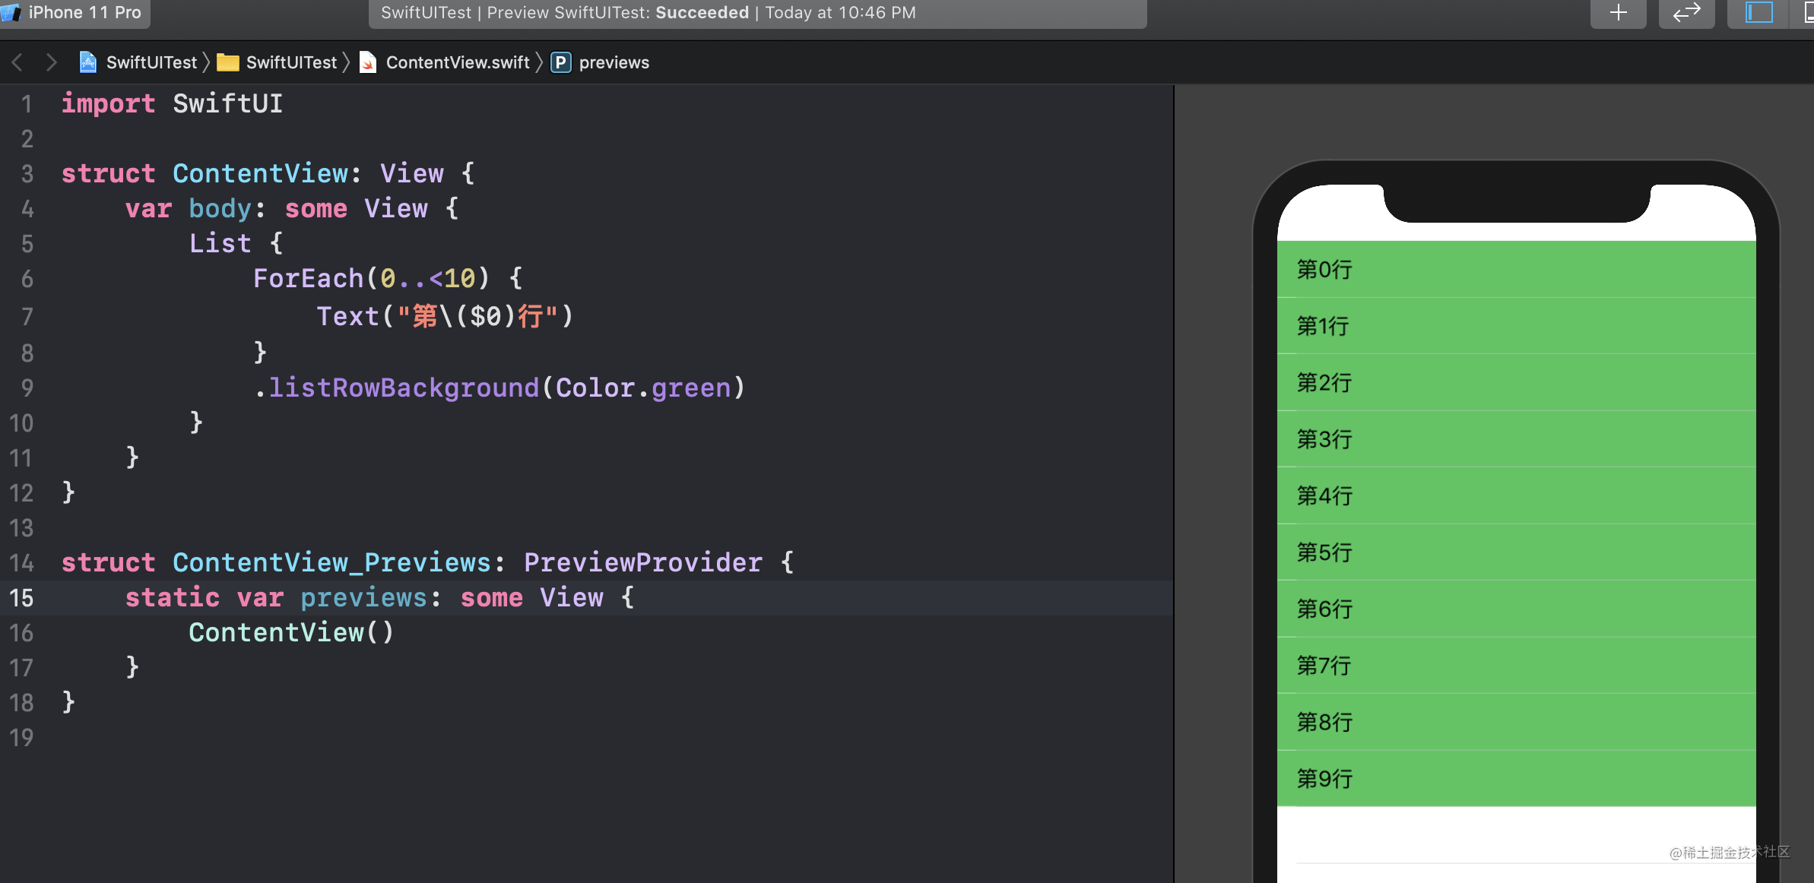Click ContentView_Previews struct name

pos(331,562)
